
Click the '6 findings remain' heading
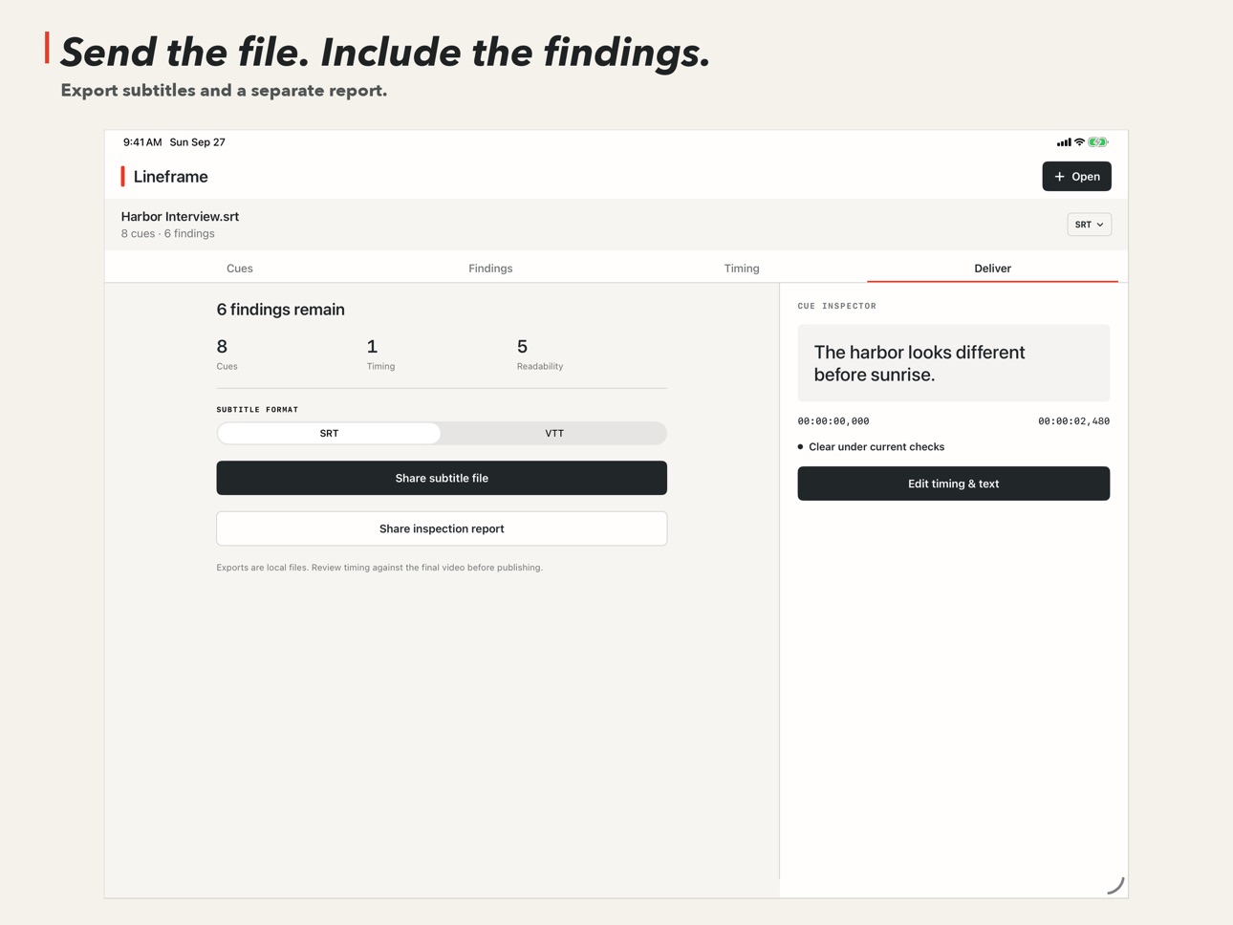click(x=280, y=310)
